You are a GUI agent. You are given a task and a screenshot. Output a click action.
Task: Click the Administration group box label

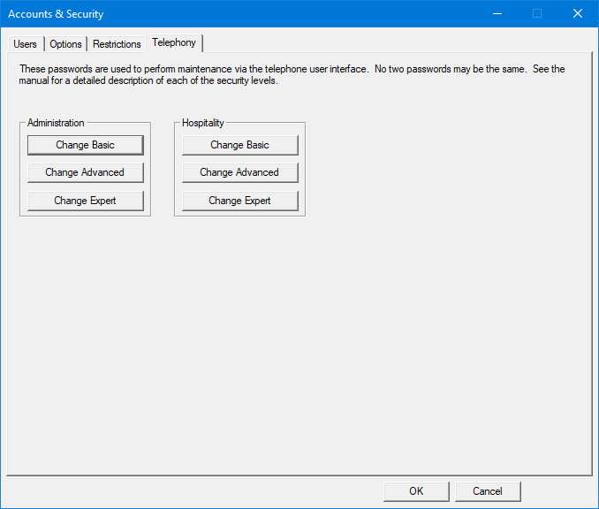[x=56, y=123]
